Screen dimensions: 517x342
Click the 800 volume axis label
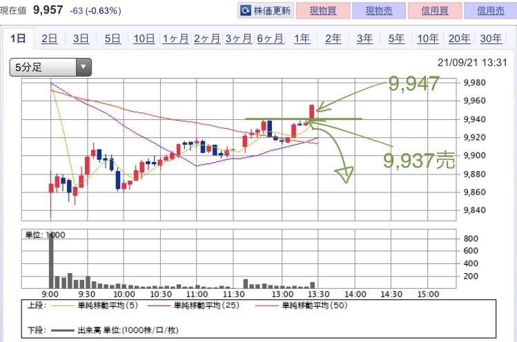point(471,239)
